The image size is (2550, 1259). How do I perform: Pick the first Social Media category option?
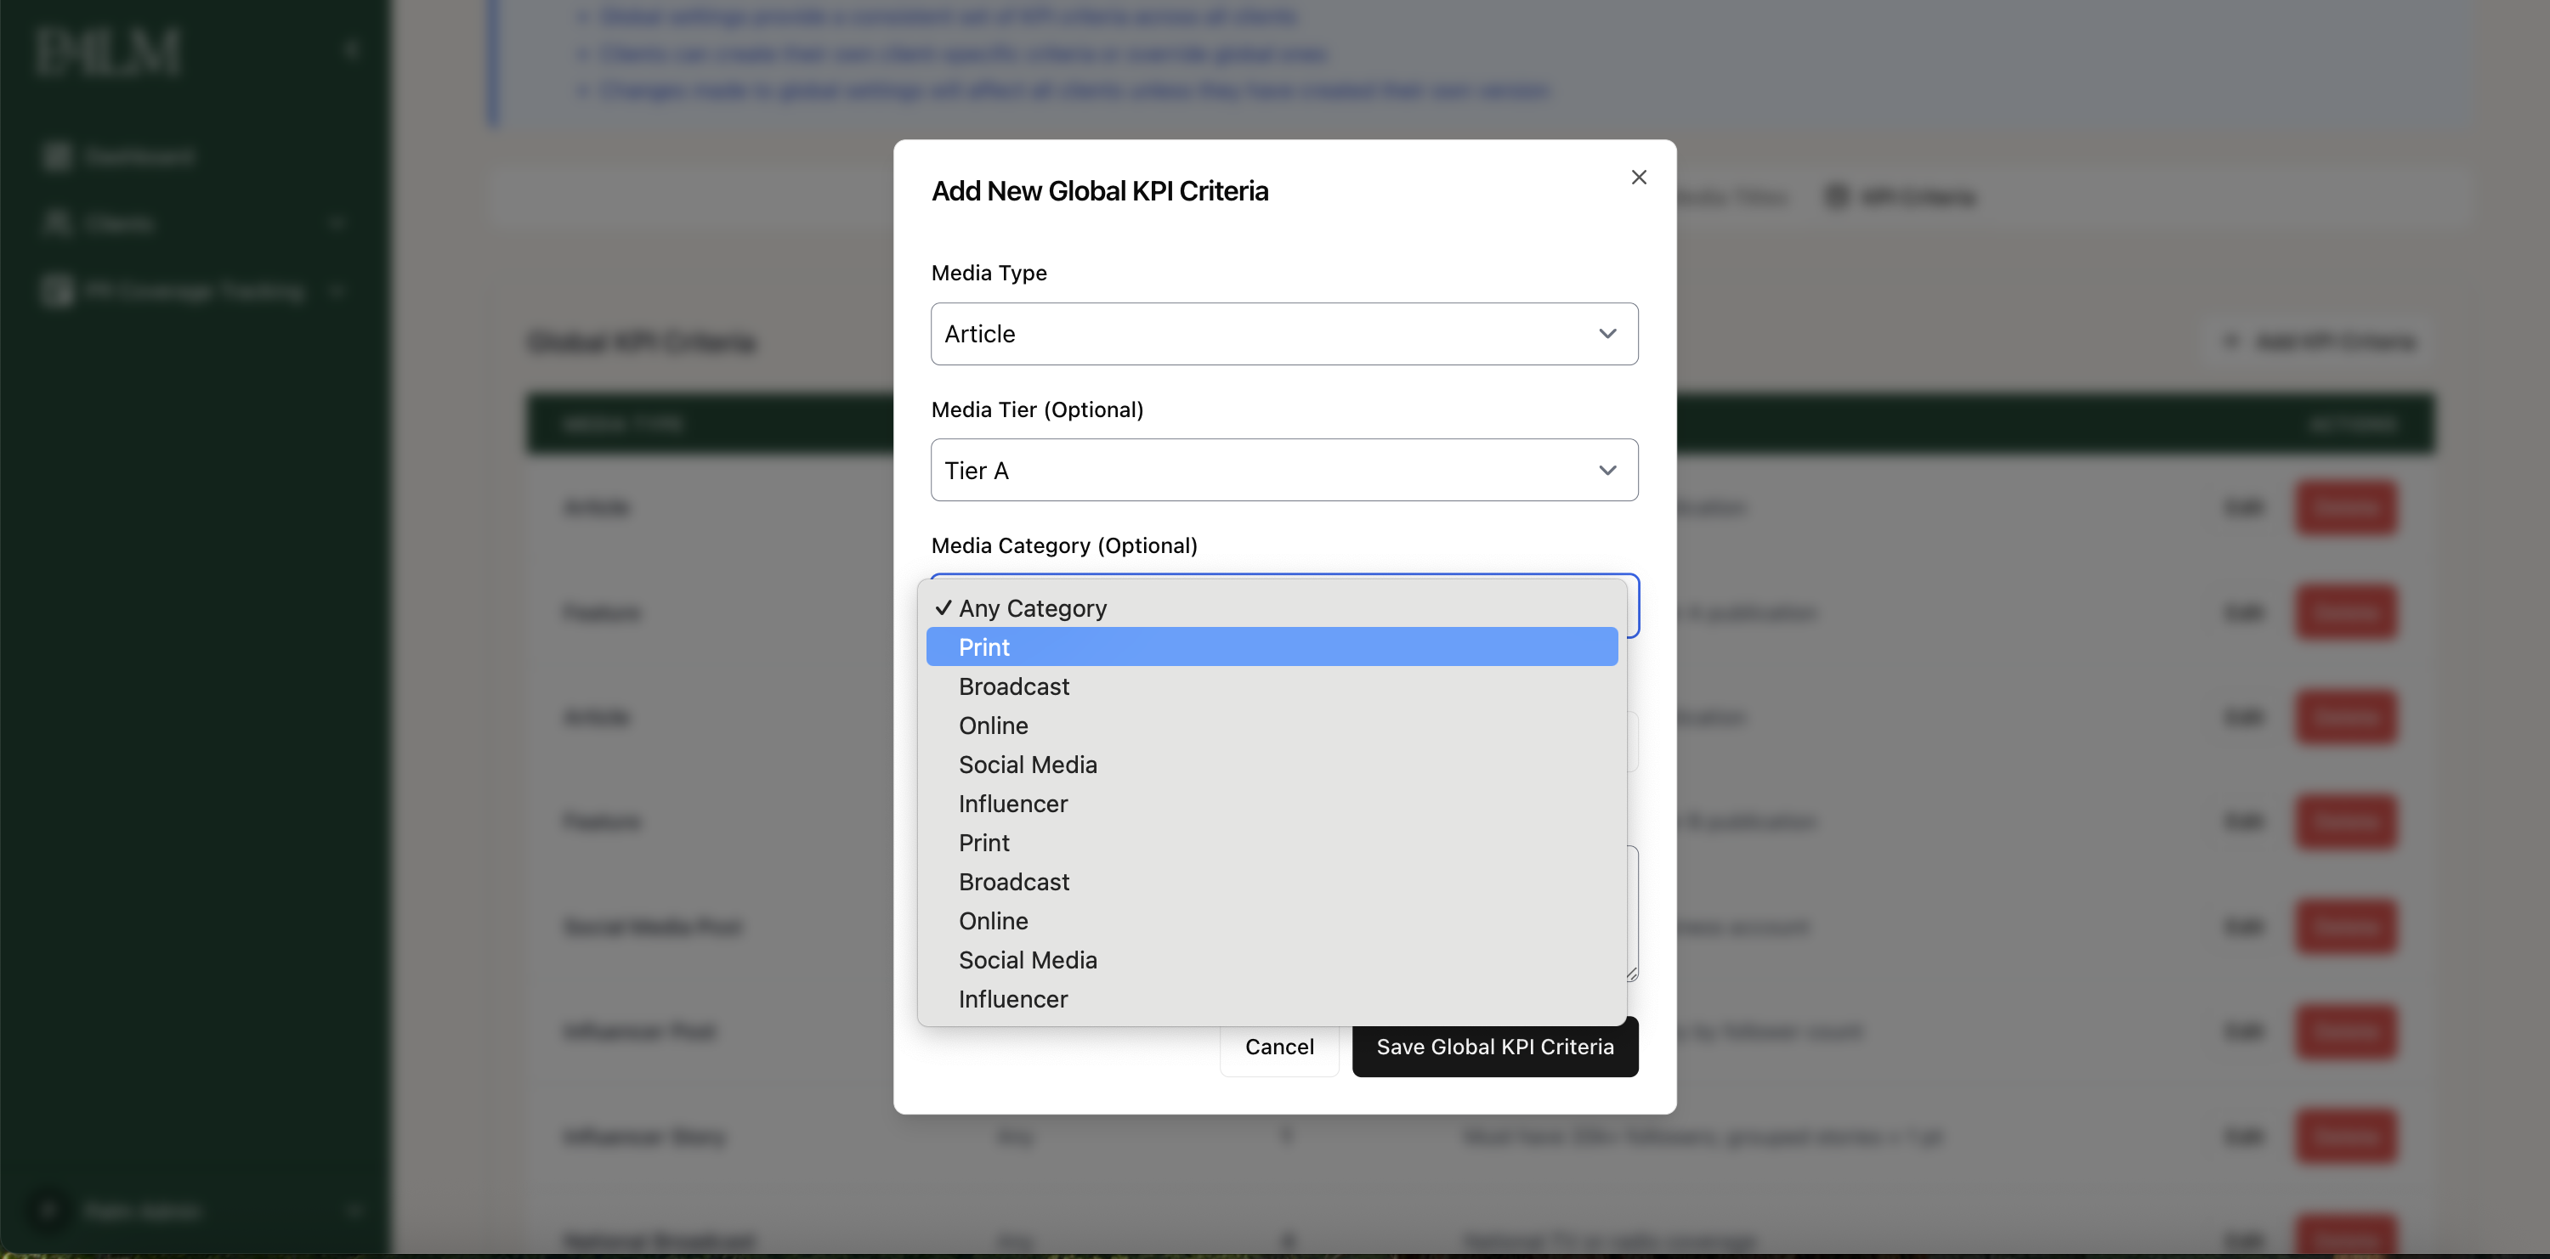tap(1272, 765)
